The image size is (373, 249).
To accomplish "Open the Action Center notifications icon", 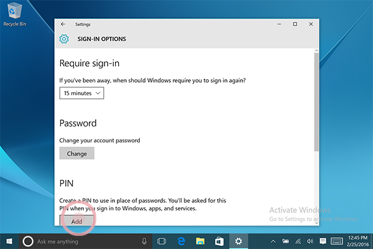I will pos(323,241).
